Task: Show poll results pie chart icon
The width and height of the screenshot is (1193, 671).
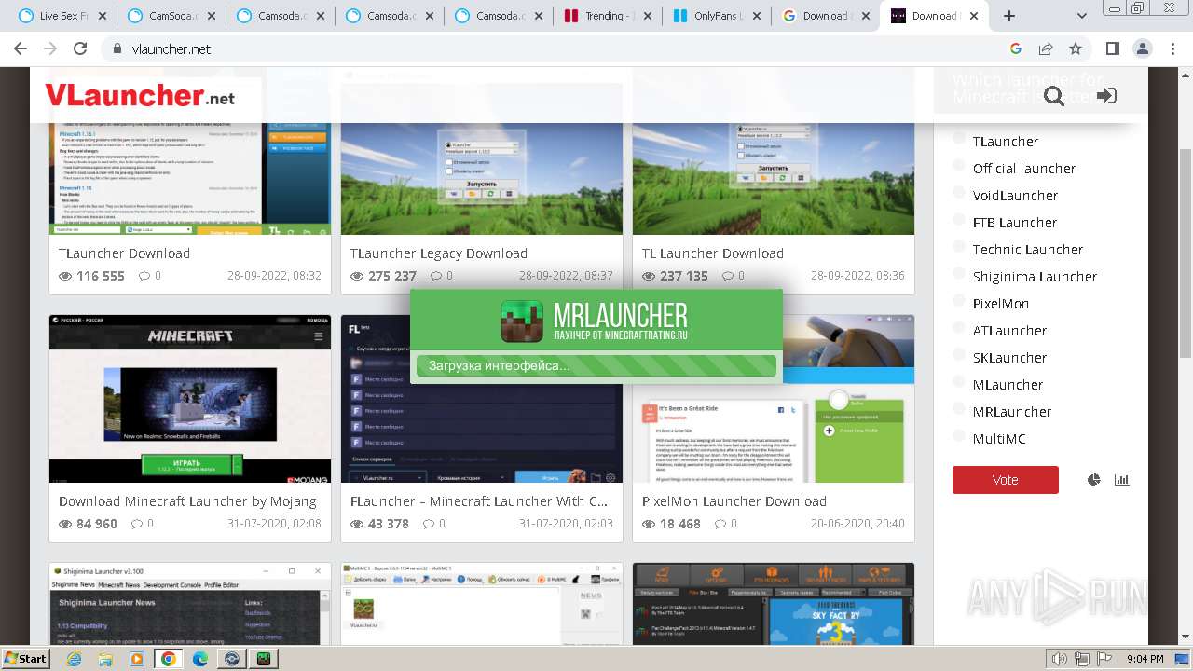Action: 1094,480
